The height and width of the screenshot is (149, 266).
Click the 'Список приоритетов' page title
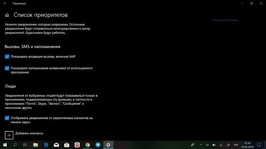tap(41, 15)
